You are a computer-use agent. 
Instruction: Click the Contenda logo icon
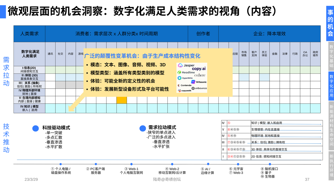178,85
